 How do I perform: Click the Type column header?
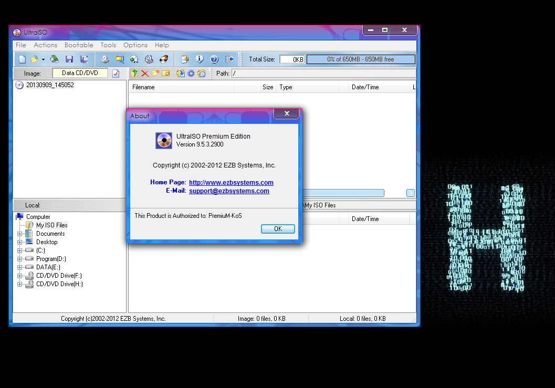[308, 87]
